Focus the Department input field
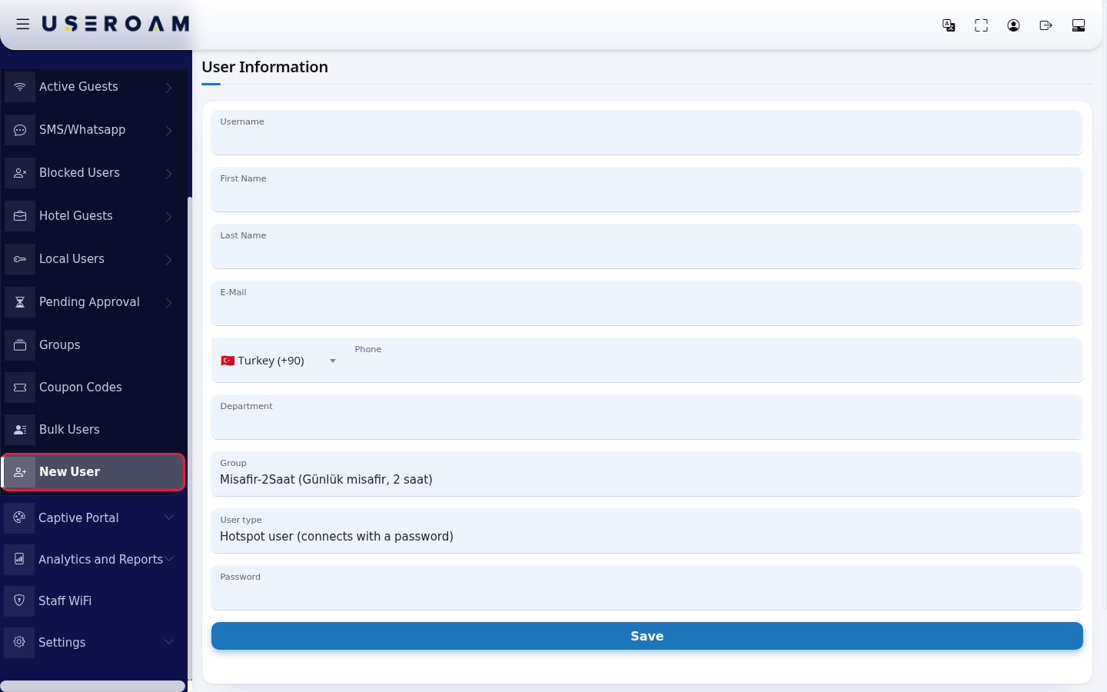 coord(647,417)
